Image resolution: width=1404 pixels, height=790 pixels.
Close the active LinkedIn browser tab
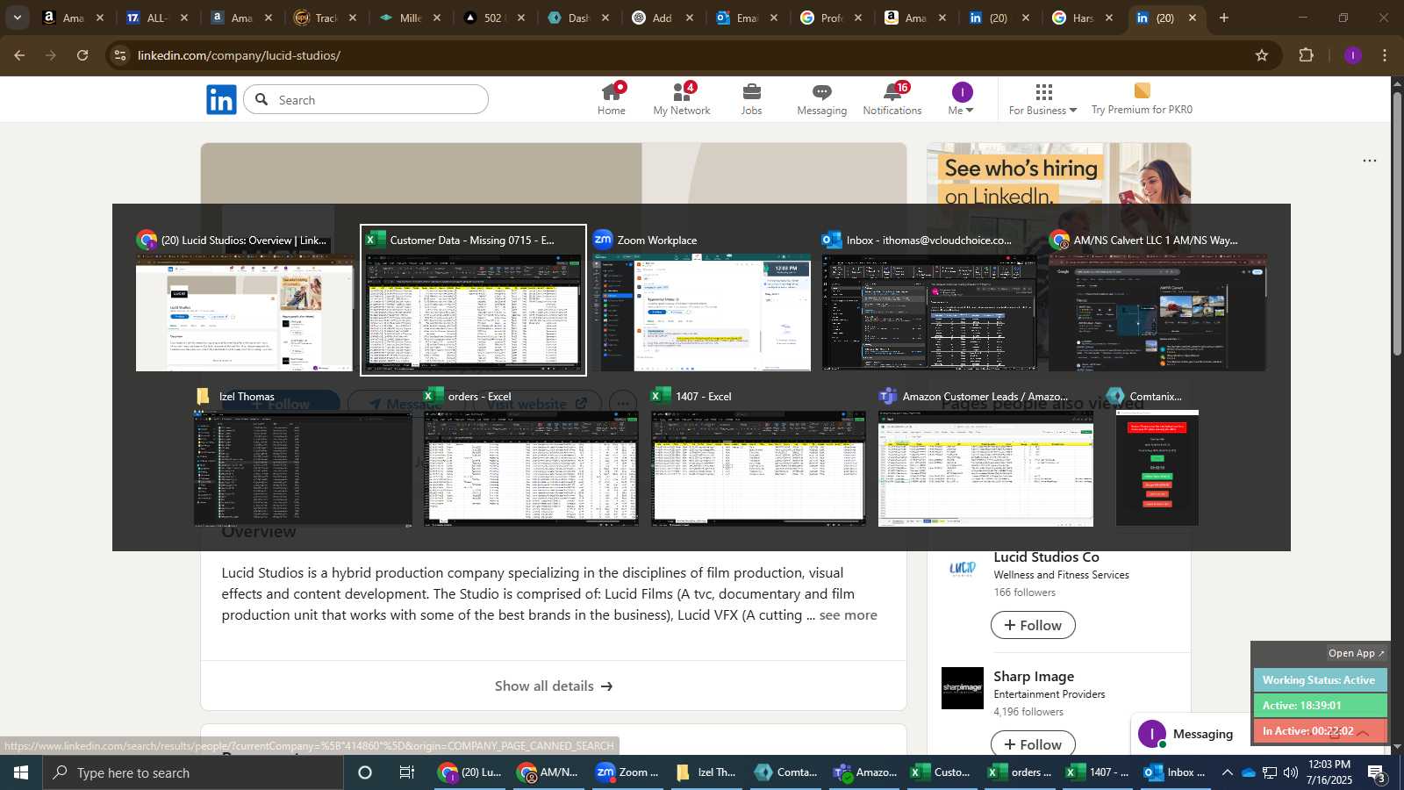pos(1193,18)
